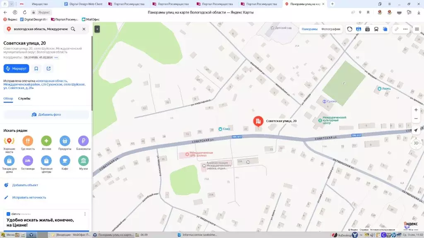The width and height of the screenshot is (424, 238).
Task: Open the Музеи search category icon
Action: tap(83, 161)
